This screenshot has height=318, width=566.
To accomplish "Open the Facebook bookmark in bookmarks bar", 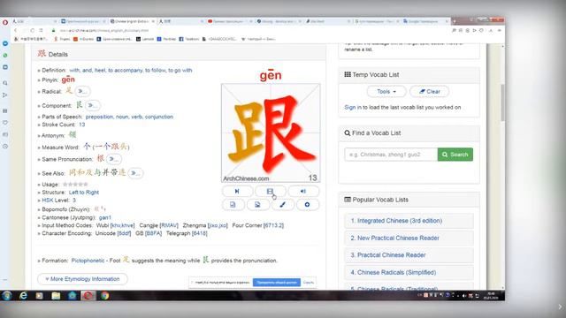I will (188, 39).
